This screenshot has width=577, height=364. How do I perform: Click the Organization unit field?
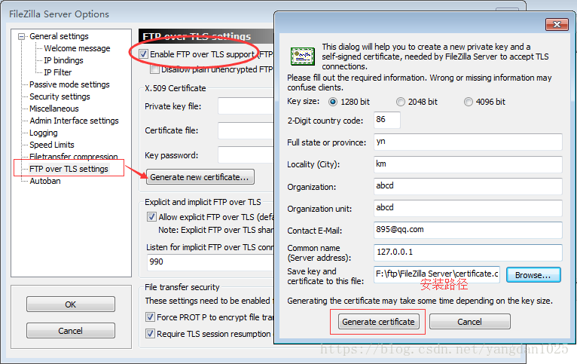click(468, 208)
